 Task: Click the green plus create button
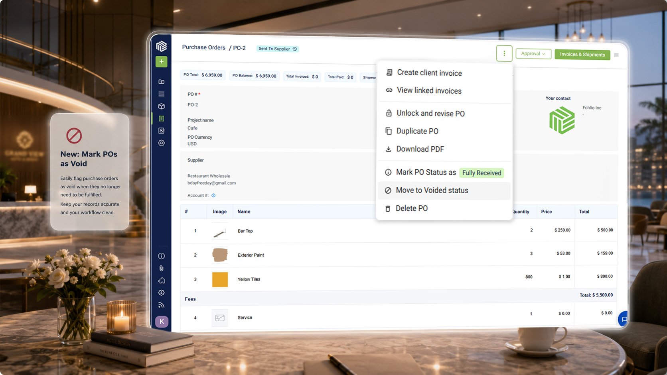coord(161,61)
